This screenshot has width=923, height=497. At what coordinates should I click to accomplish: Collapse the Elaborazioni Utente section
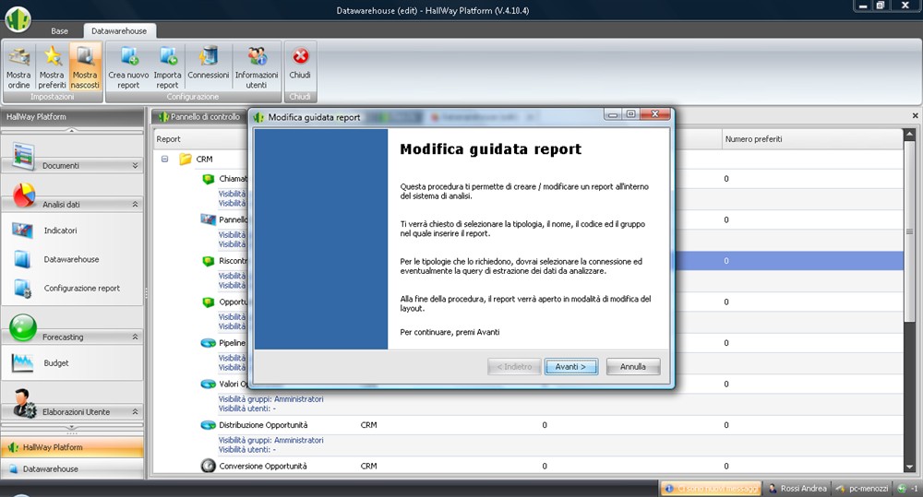[x=135, y=412]
